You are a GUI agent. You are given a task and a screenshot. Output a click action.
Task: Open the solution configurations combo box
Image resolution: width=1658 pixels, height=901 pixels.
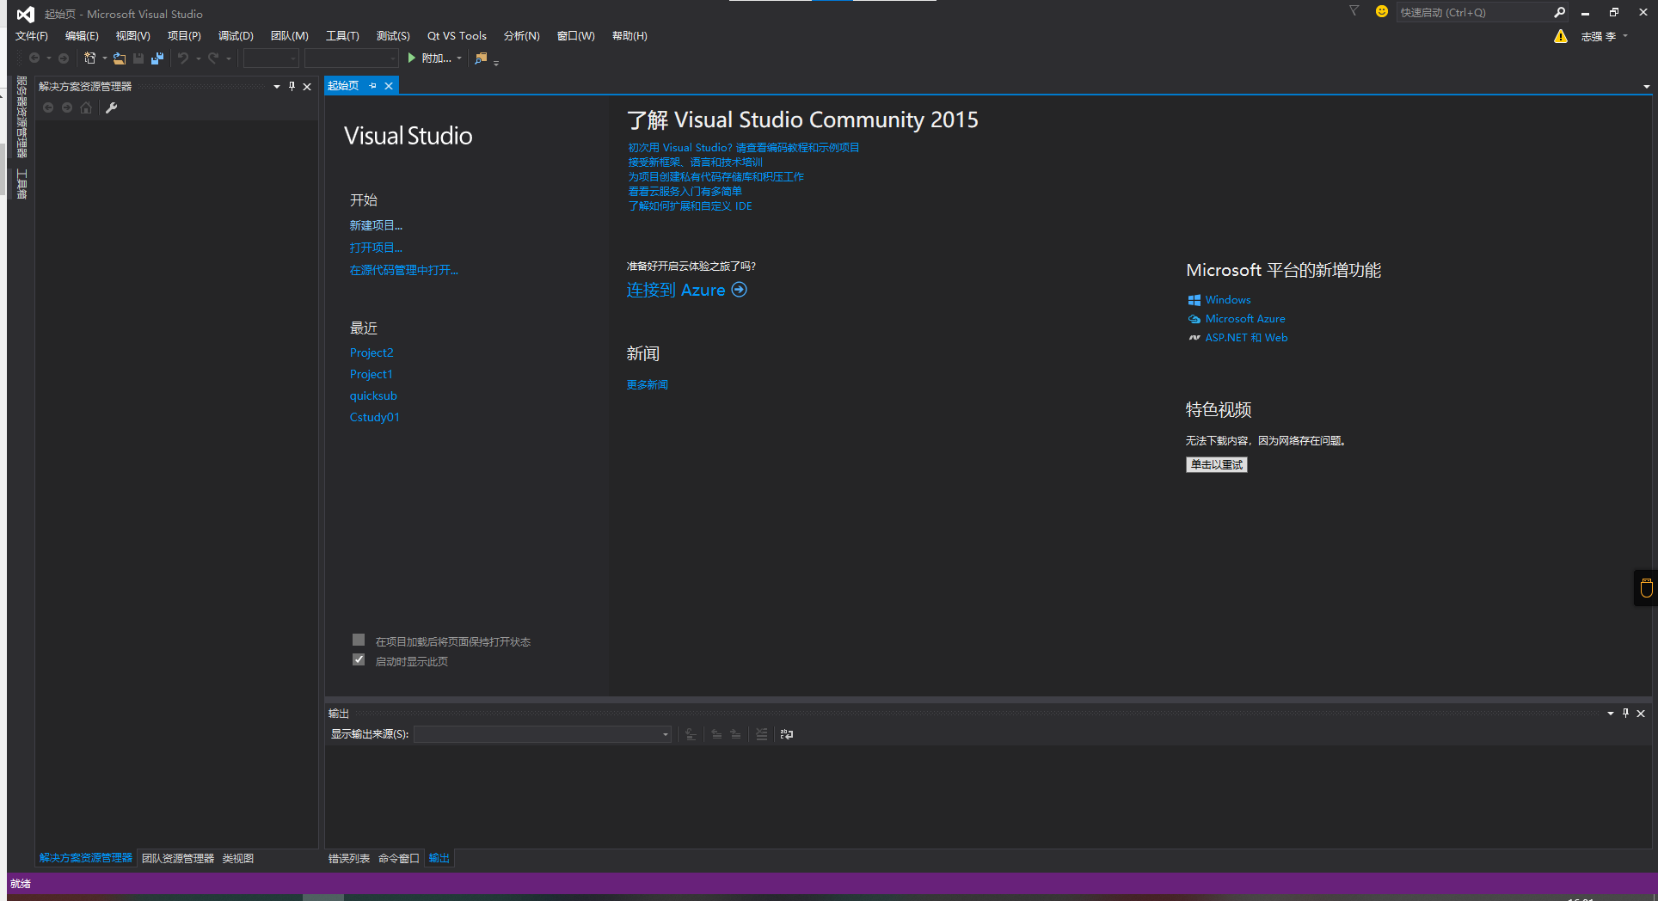[271, 58]
